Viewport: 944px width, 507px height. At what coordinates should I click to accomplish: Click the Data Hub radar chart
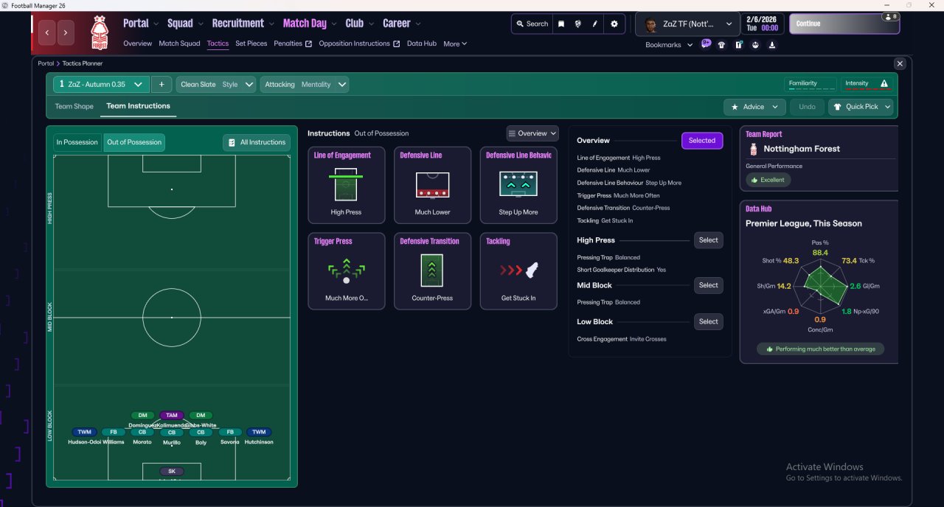[x=819, y=285]
